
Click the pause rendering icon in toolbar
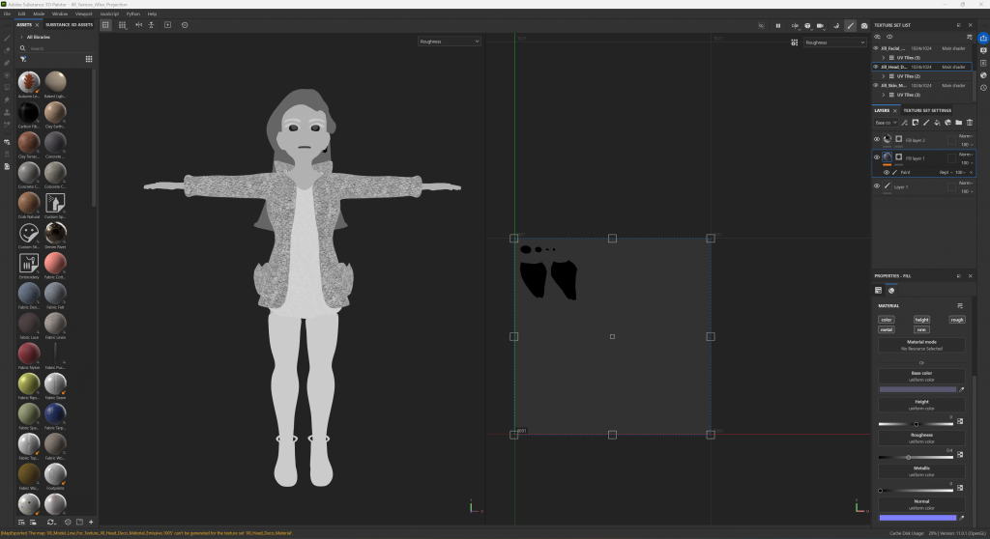click(778, 25)
